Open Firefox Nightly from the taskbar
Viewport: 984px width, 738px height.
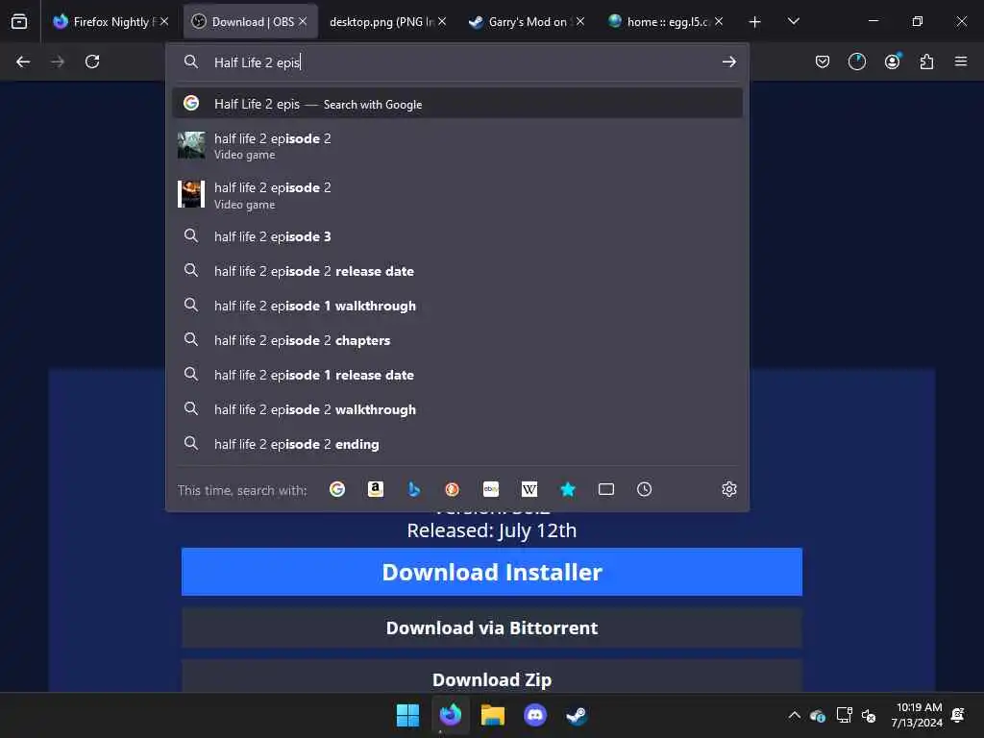[451, 715]
